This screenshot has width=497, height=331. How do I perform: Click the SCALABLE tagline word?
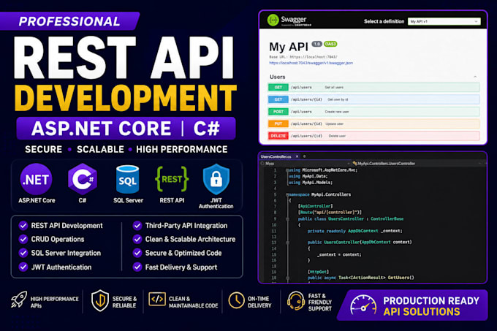coord(100,149)
